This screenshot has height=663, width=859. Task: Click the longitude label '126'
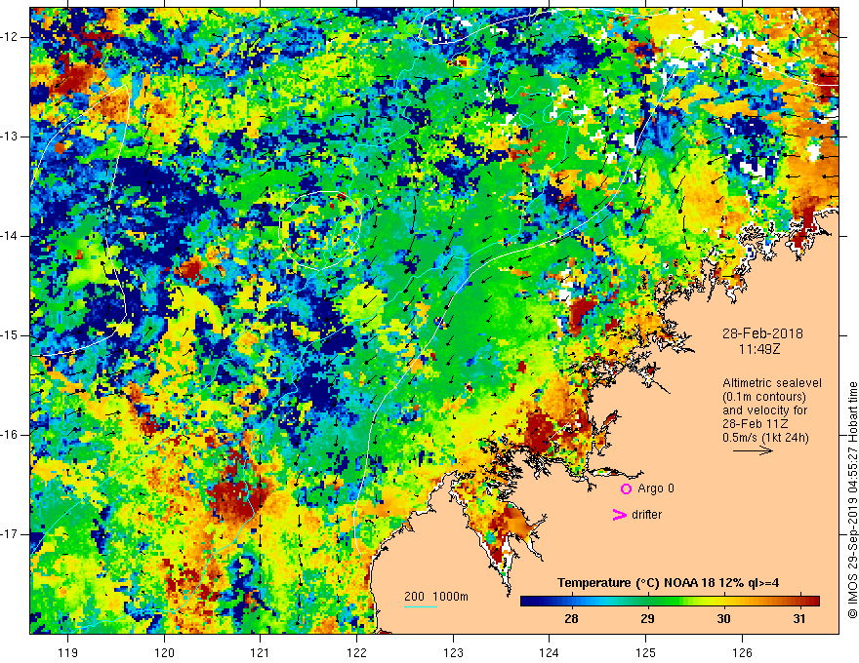pos(742,652)
